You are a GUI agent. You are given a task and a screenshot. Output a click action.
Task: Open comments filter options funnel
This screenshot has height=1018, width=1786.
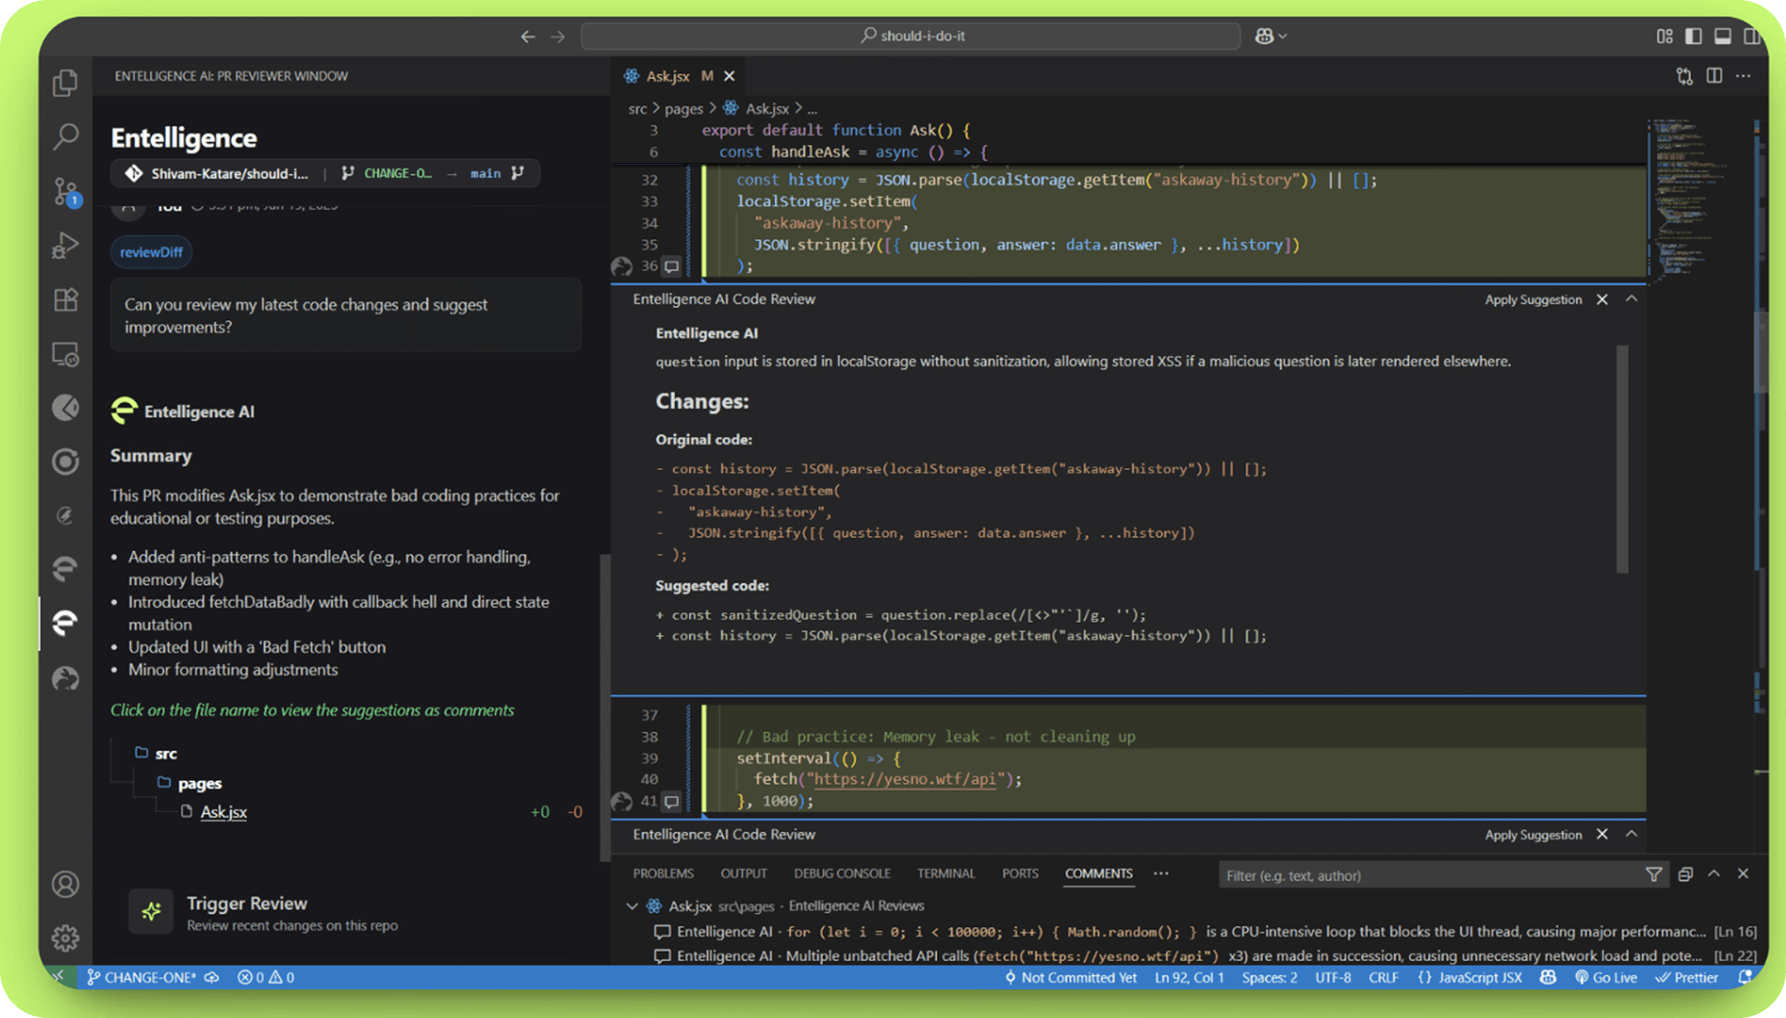click(x=1653, y=875)
